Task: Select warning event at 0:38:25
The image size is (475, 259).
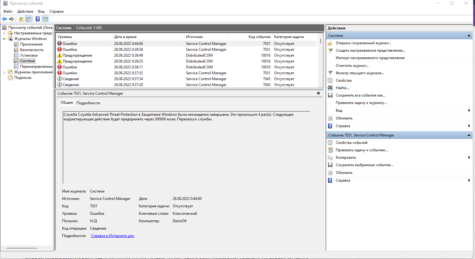Action: [x=187, y=61]
